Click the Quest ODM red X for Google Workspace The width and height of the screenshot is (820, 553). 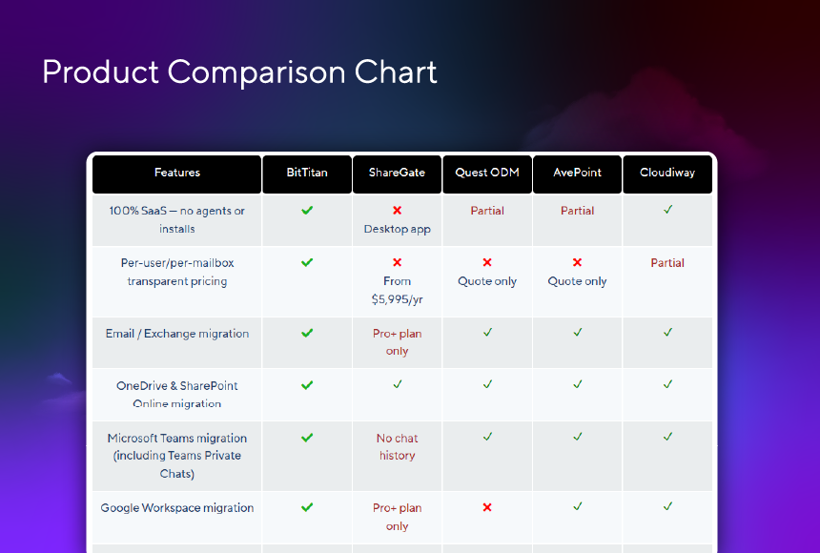(487, 507)
